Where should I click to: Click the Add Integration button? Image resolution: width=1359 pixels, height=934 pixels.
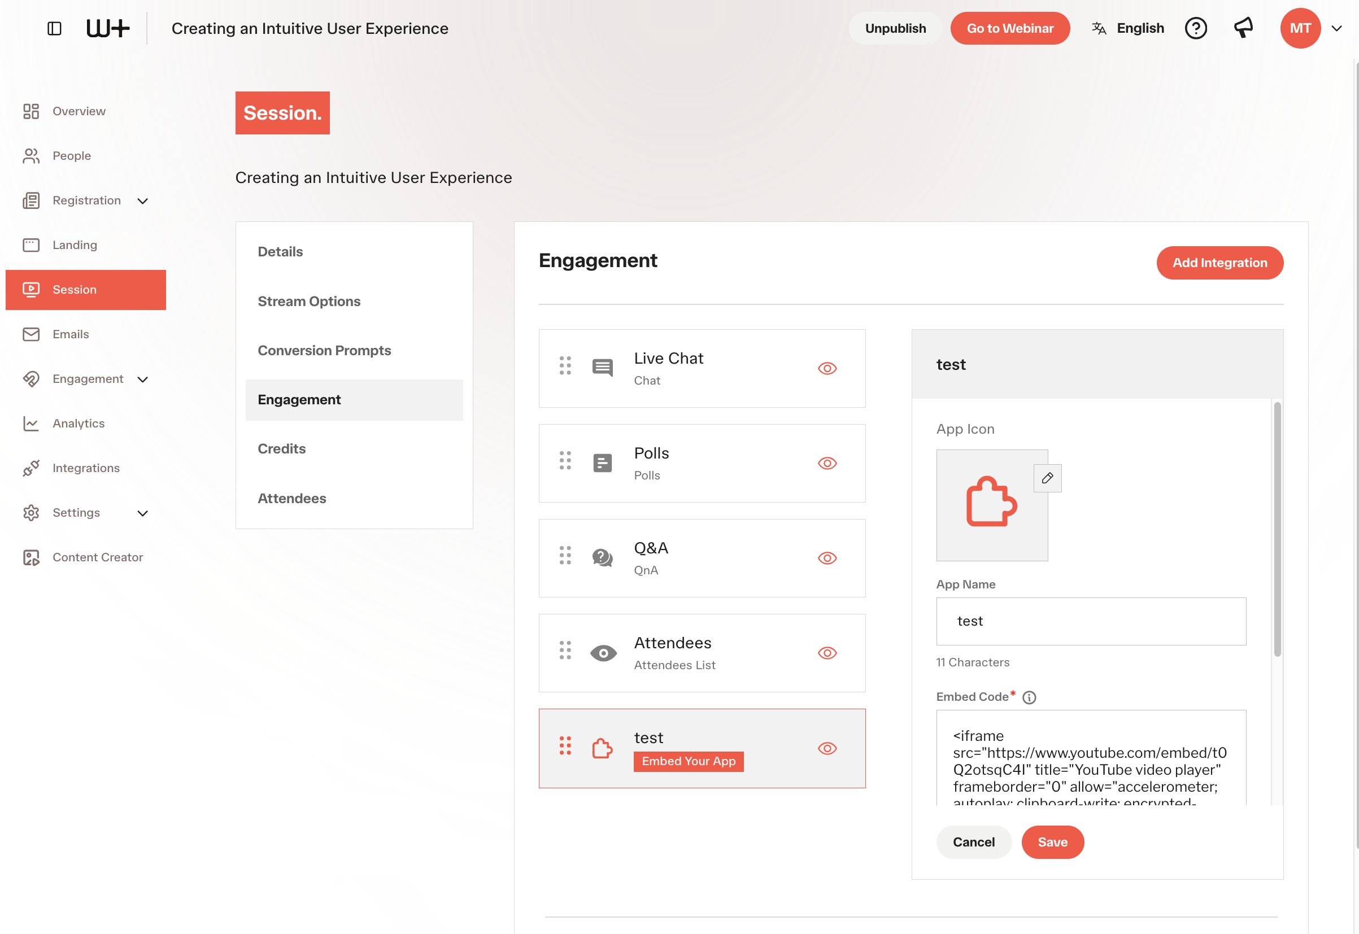click(1219, 263)
